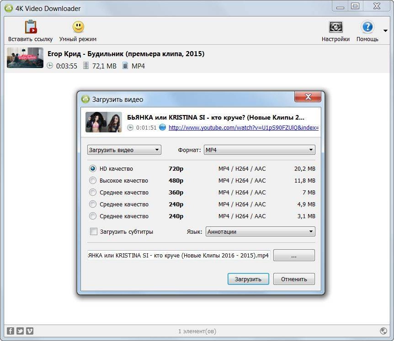The image size is (394, 341).
Task: Click the БЬЯНКА или KRISTINA SI dialog title
Action: 216,117
